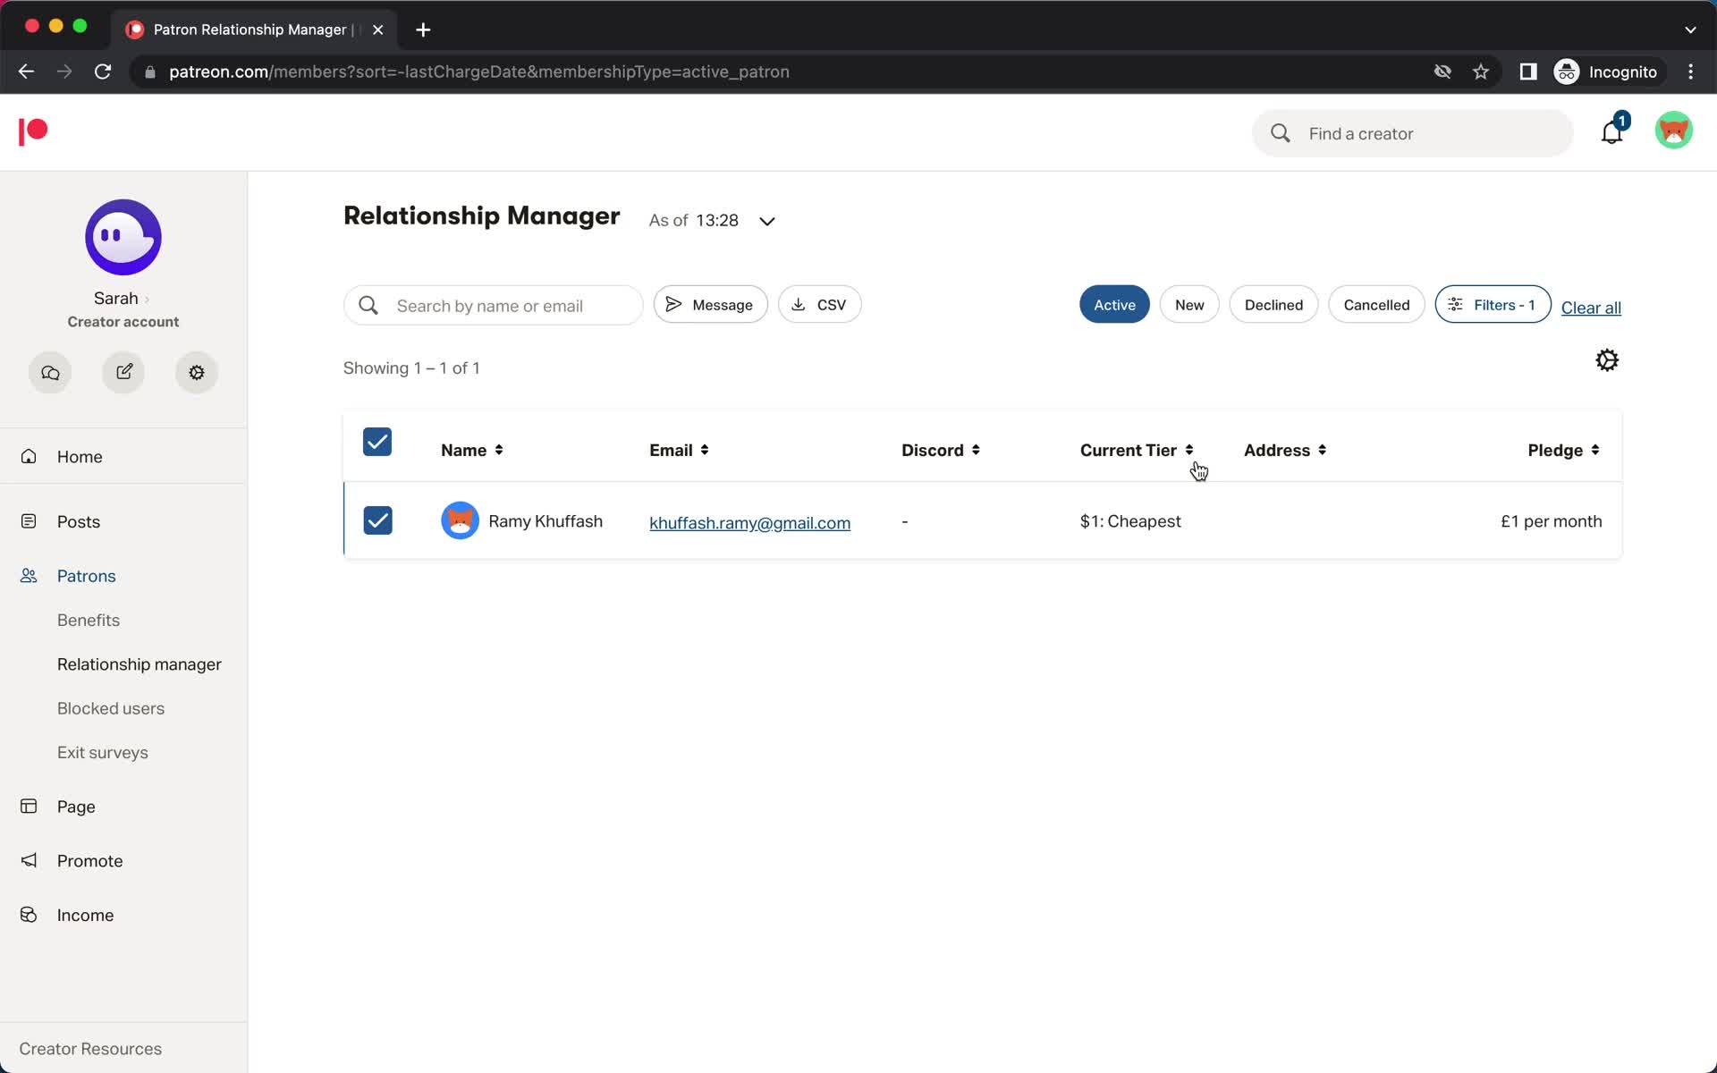Toggle Ramy Khuffash row checkbox
This screenshot has height=1073, width=1717.
click(377, 520)
